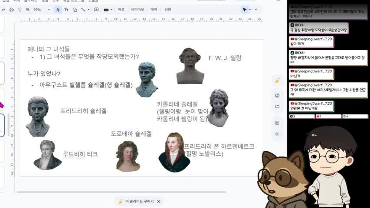The width and height of the screenshot is (370, 208).
Task: Select the 노발리스 portrait image on the slide
Action: point(174,153)
